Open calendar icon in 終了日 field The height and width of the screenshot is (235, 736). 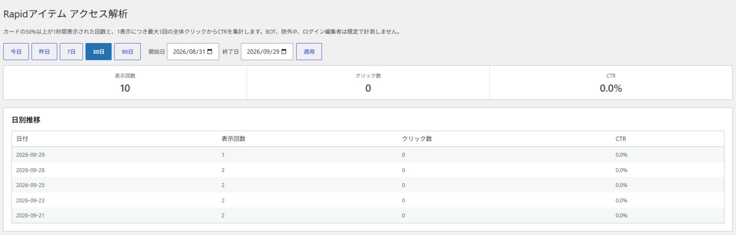click(x=284, y=52)
